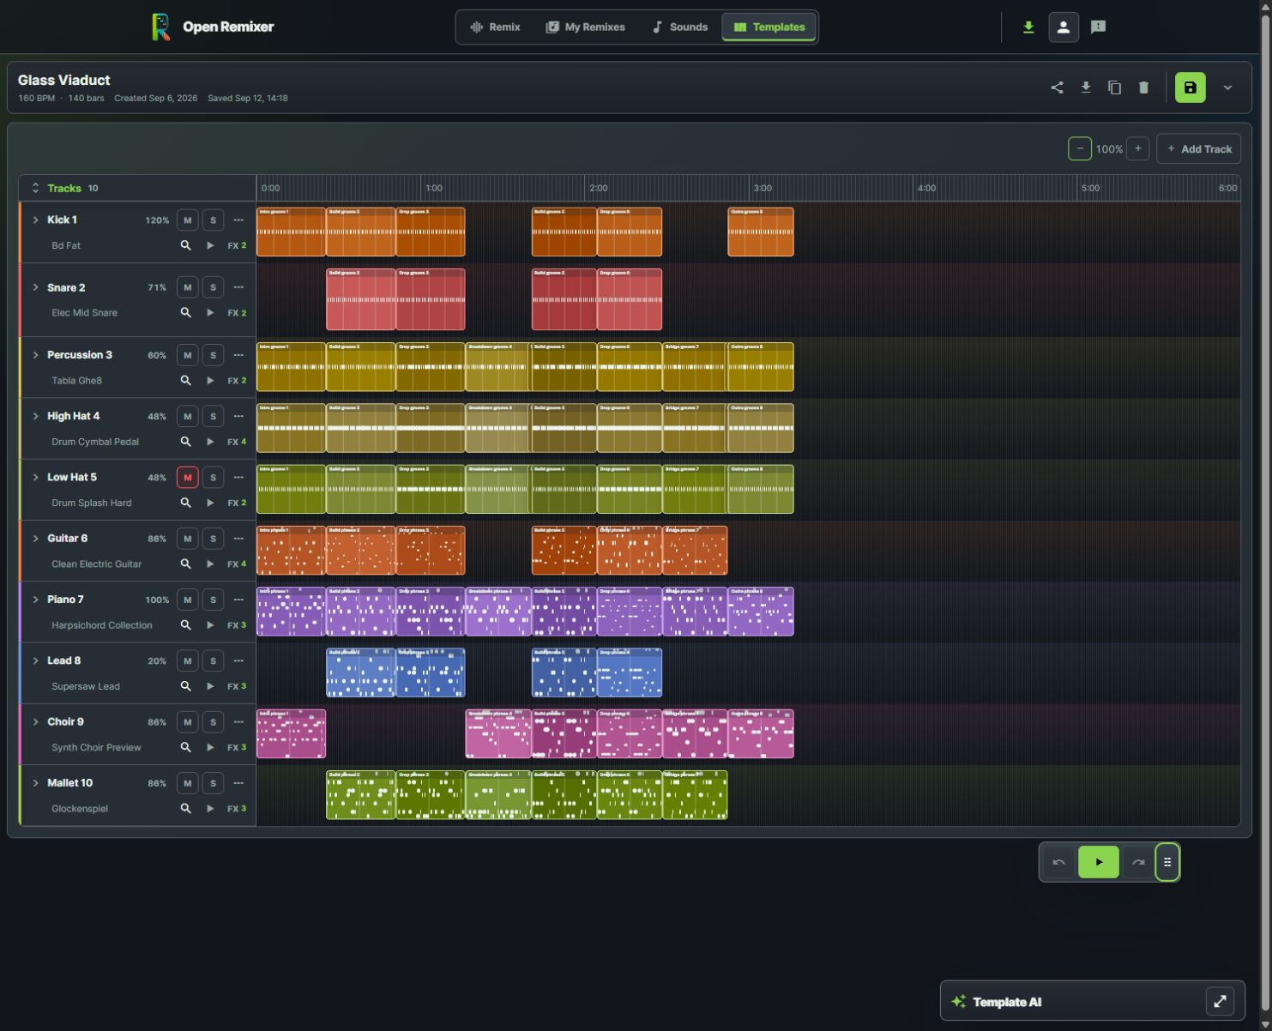Adjust the Kick 1 volume value 120%
The image size is (1272, 1031).
click(x=157, y=220)
